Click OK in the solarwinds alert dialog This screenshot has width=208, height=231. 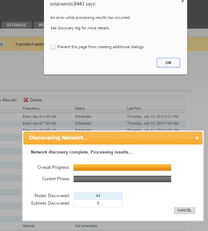(x=168, y=62)
